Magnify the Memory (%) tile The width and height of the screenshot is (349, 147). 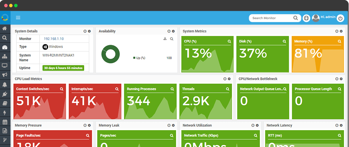pyautogui.click(x=339, y=41)
